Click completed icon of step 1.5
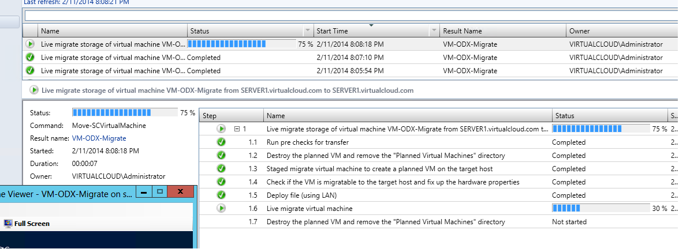The width and height of the screenshot is (679, 249). pos(221,195)
